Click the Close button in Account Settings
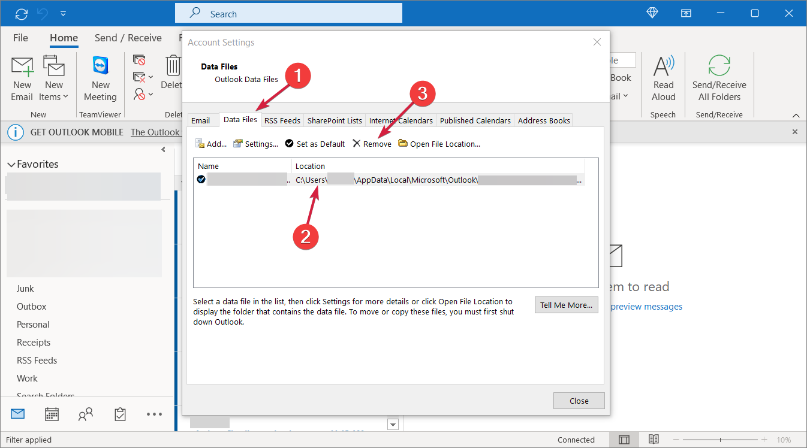The width and height of the screenshot is (807, 448). tap(579, 401)
